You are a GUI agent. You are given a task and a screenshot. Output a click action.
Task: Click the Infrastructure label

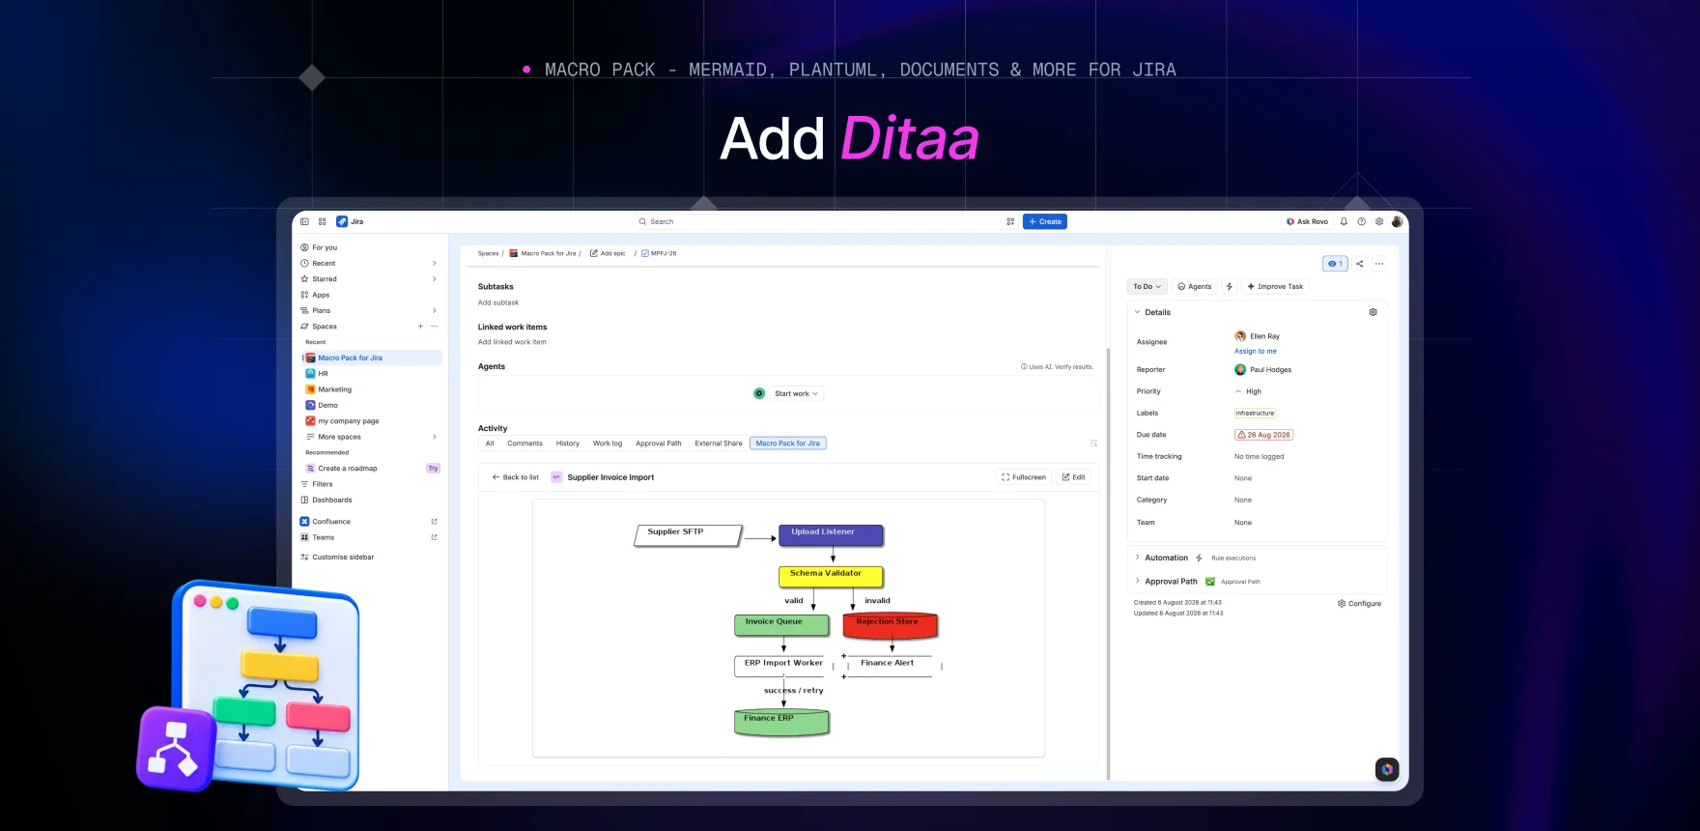tap(1255, 414)
